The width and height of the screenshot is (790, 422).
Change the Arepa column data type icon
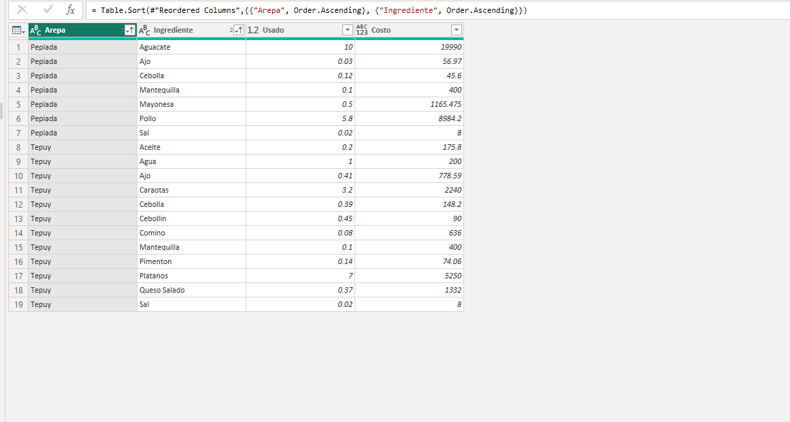point(36,30)
